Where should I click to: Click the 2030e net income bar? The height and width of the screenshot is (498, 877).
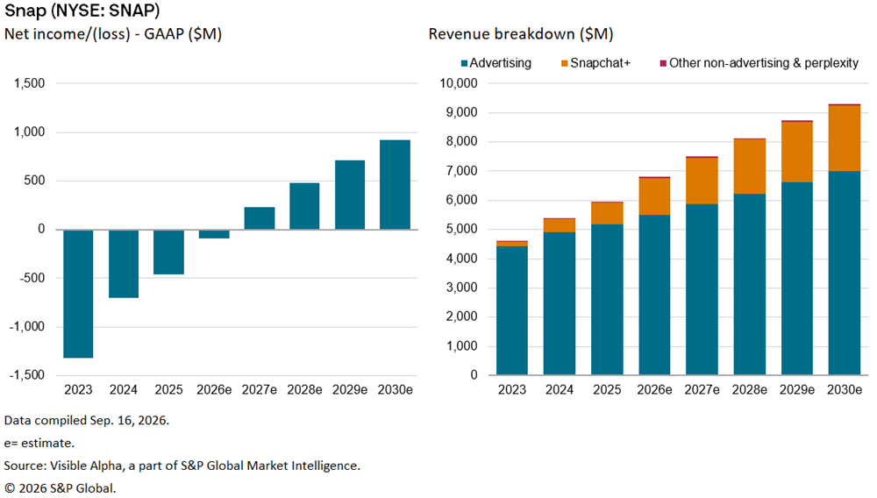(395, 184)
